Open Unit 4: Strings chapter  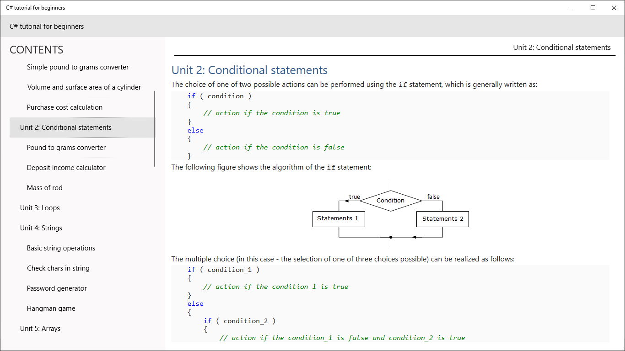[41, 228]
